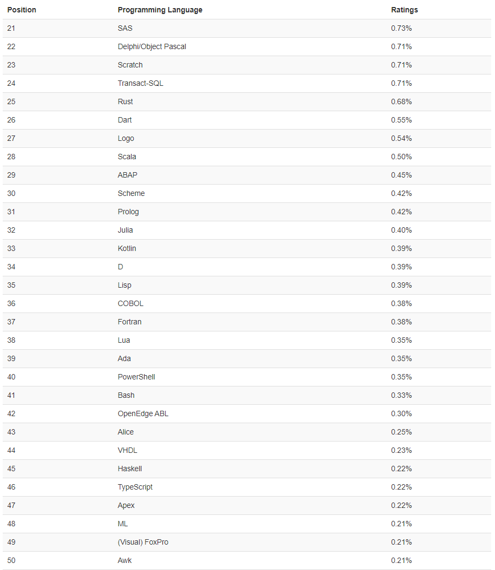Click the Haskell entry
Image resolution: width=495 pixels, height=570 pixels.
click(129, 469)
